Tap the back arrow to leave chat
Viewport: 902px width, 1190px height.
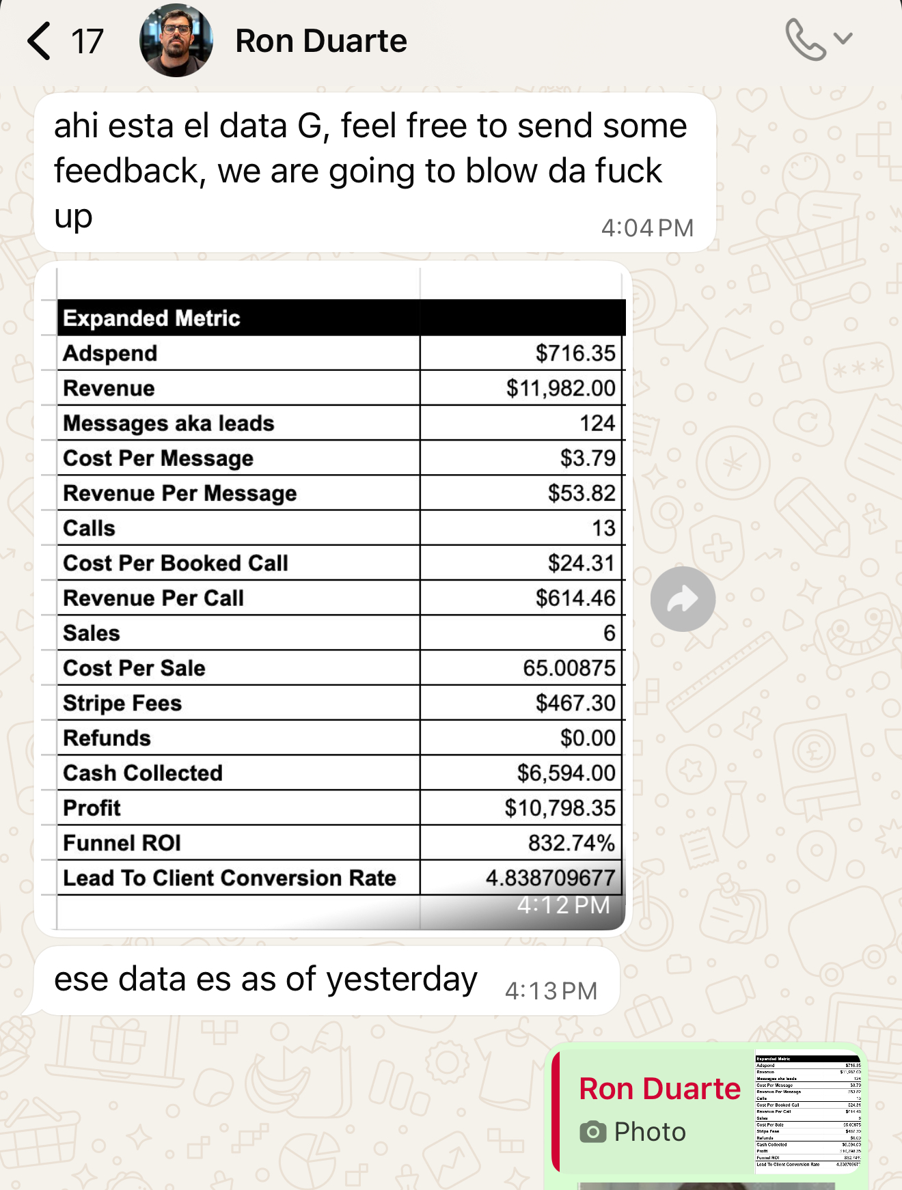(39, 41)
